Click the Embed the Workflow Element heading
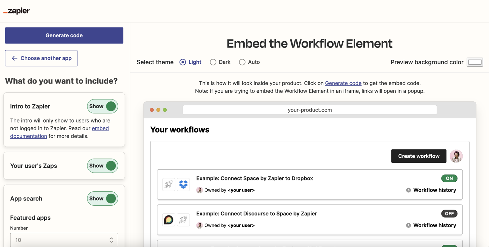 tap(309, 44)
